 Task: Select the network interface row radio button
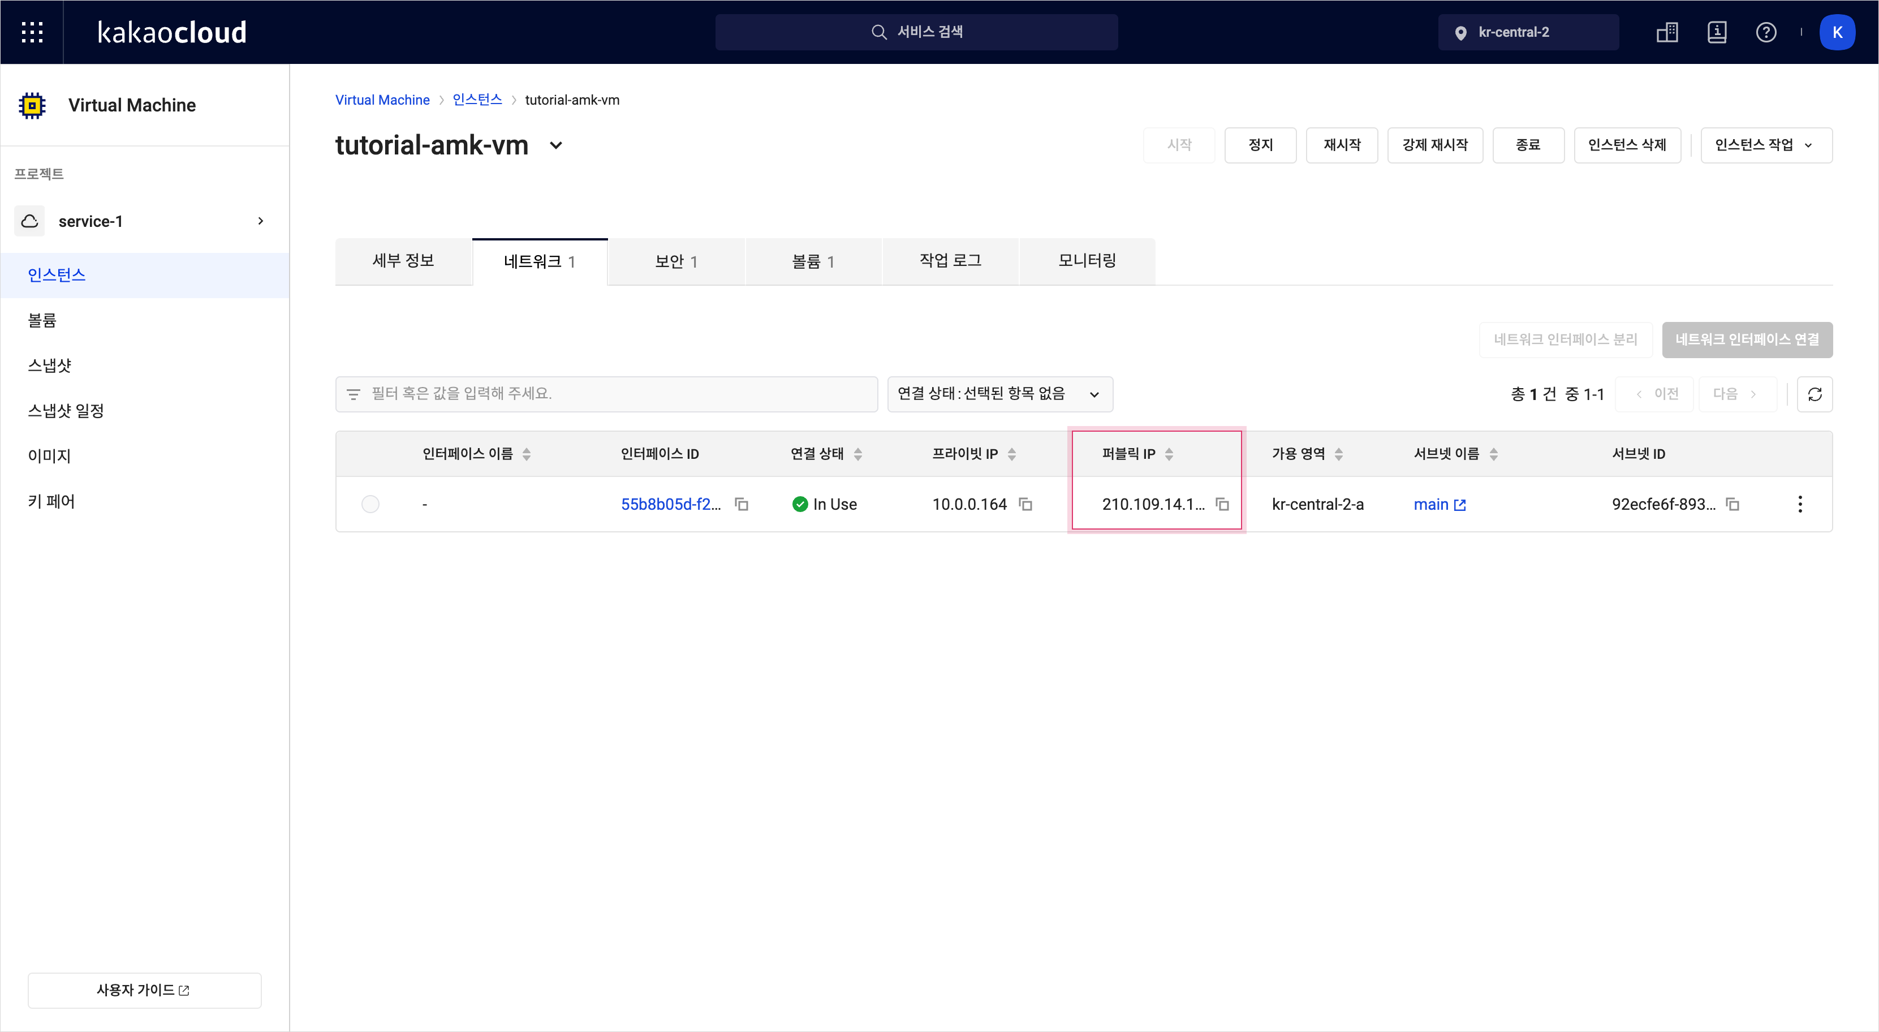click(x=370, y=504)
